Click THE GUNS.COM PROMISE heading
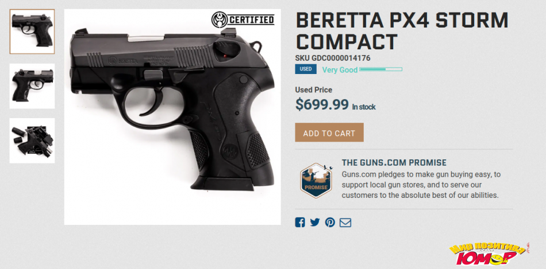This screenshot has width=546, height=269. 394,162
